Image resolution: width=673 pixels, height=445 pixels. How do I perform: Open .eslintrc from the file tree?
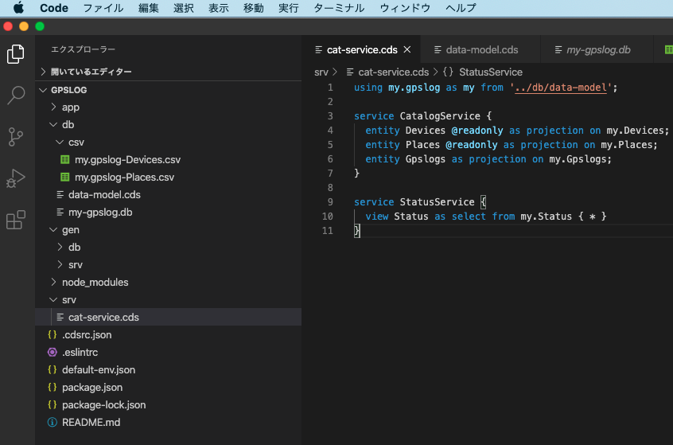[x=168, y=352]
